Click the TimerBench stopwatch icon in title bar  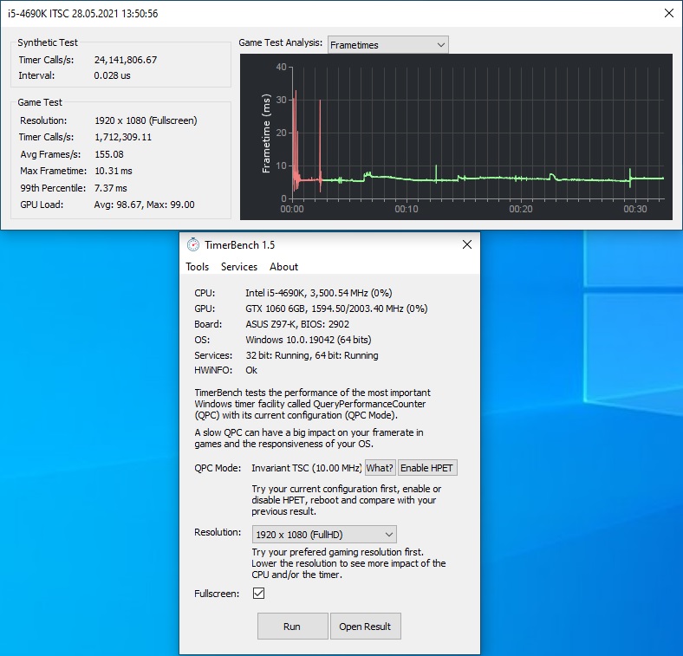pos(192,245)
